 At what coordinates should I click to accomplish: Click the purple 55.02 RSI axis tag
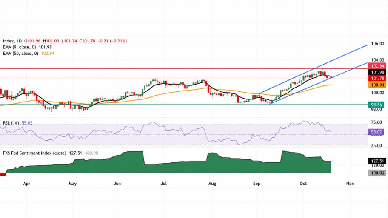(377, 132)
